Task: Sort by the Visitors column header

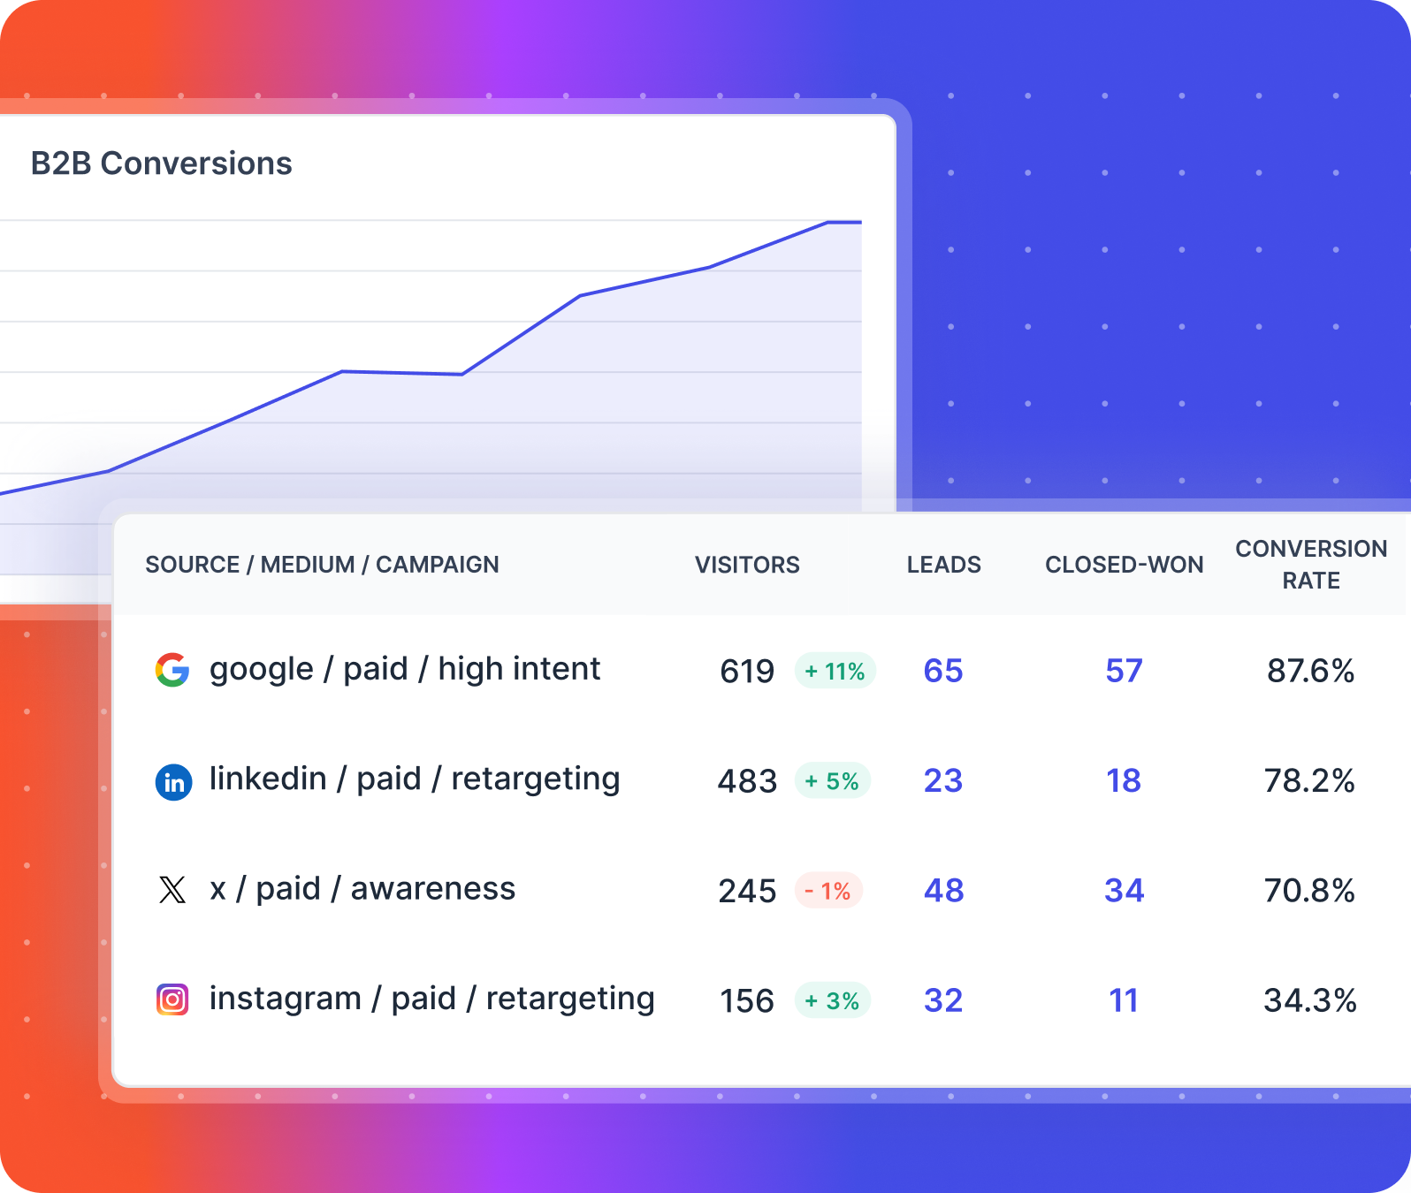Action: pos(747,565)
